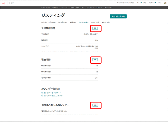The image size is (168, 122).
Task: Click the カレンダーを同期 heading
Action: (x=50, y=88)
